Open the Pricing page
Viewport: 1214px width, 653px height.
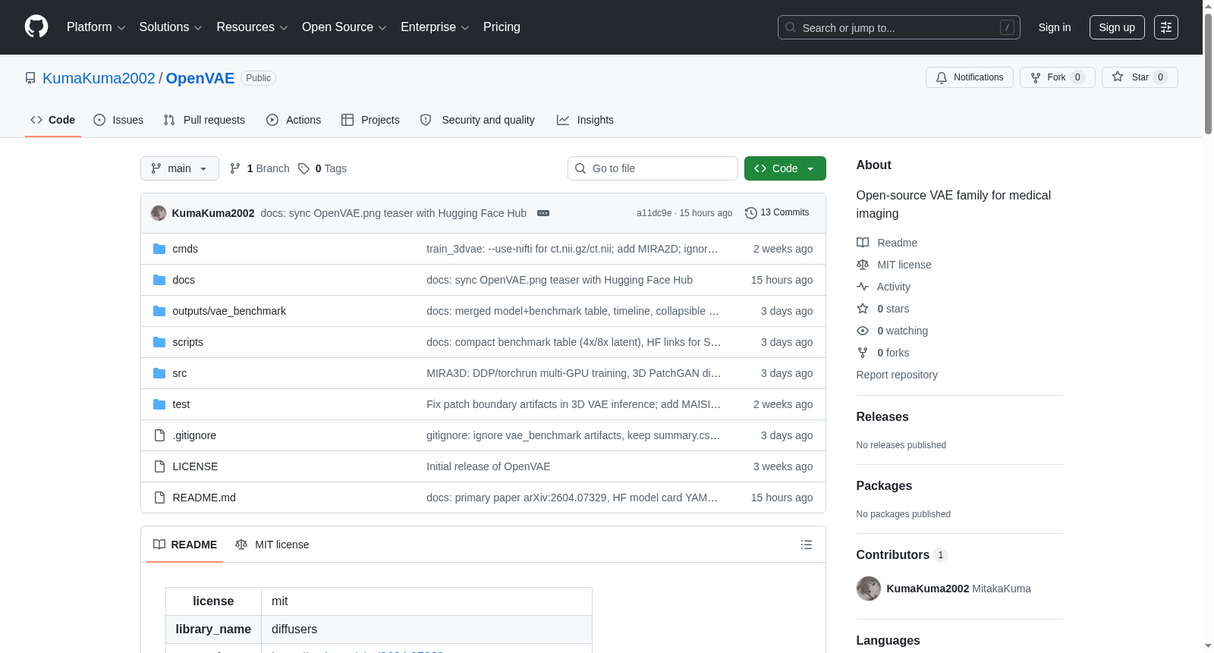[502, 27]
